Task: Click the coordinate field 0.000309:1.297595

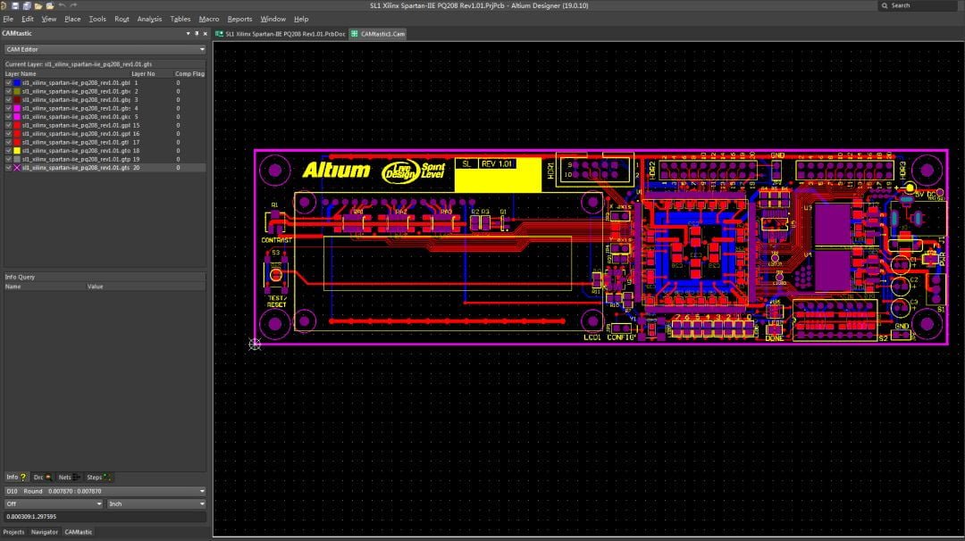Action: click(105, 516)
